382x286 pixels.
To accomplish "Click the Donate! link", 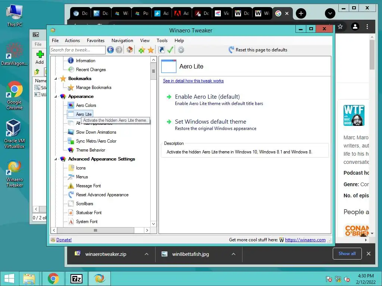I will pyautogui.click(x=64, y=240).
